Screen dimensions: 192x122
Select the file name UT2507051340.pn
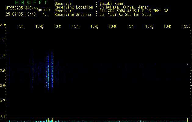22,8
